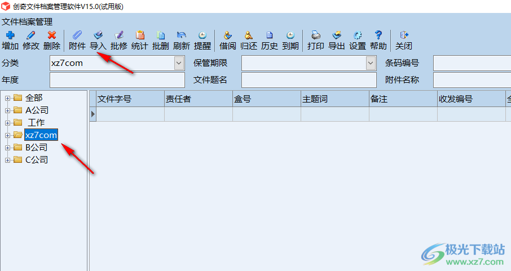The width and height of the screenshot is (511, 271).
Task: Select the 工作 folder in the tree
Action: pyautogui.click(x=36, y=122)
